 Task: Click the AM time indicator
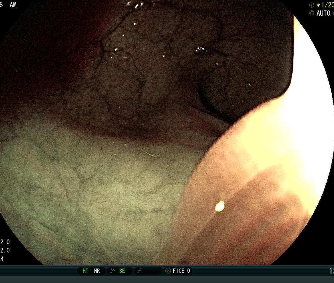tap(13, 5)
